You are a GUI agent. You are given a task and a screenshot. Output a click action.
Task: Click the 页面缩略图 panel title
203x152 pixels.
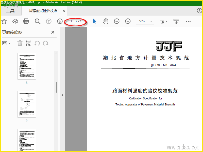tap(12, 32)
